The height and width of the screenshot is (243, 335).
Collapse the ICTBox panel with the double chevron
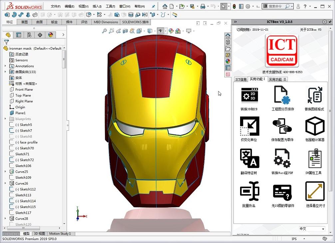pyautogui.click(x=235, y=22)
